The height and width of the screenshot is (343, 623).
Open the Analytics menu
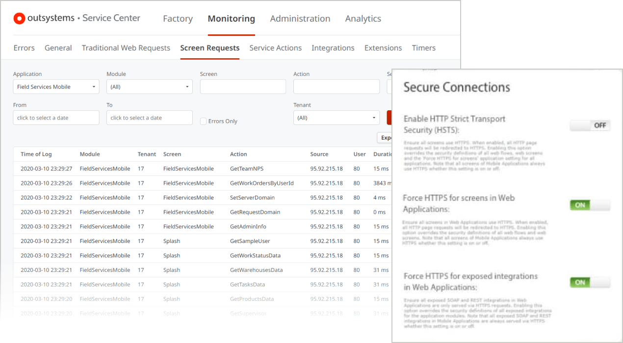click(x=363, y=19)
